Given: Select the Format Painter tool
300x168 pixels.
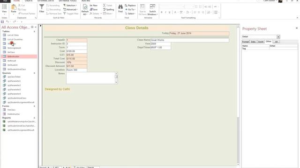Looking at the screenshot, I should [27, 14].
